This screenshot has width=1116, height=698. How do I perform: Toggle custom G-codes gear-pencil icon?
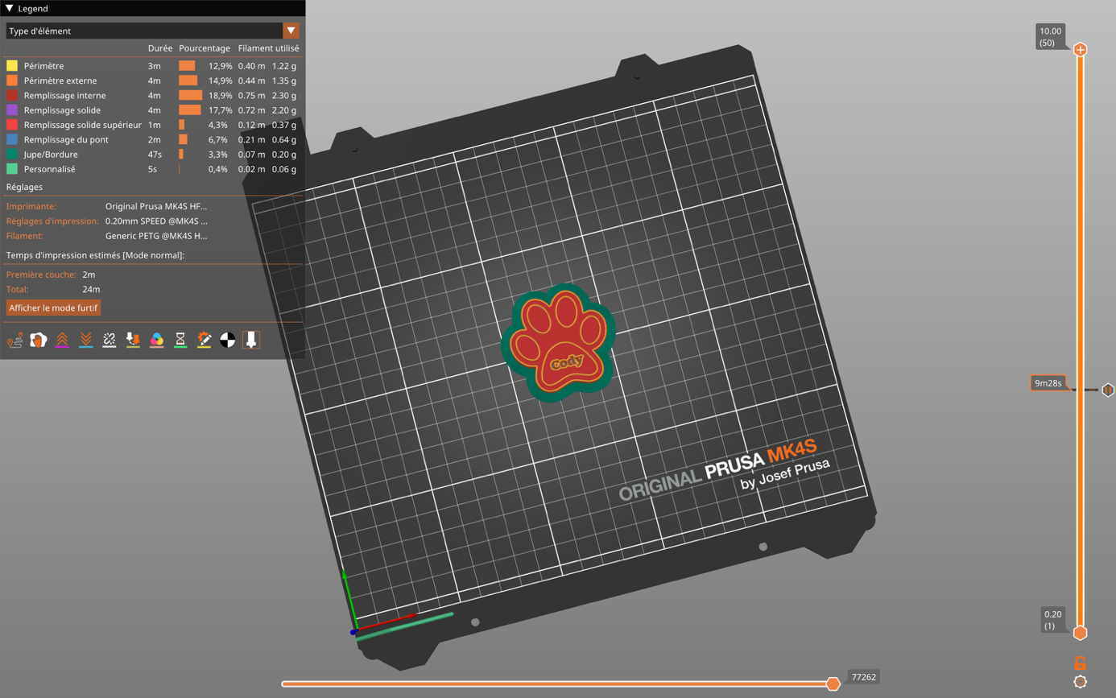[x=205, y=340]
